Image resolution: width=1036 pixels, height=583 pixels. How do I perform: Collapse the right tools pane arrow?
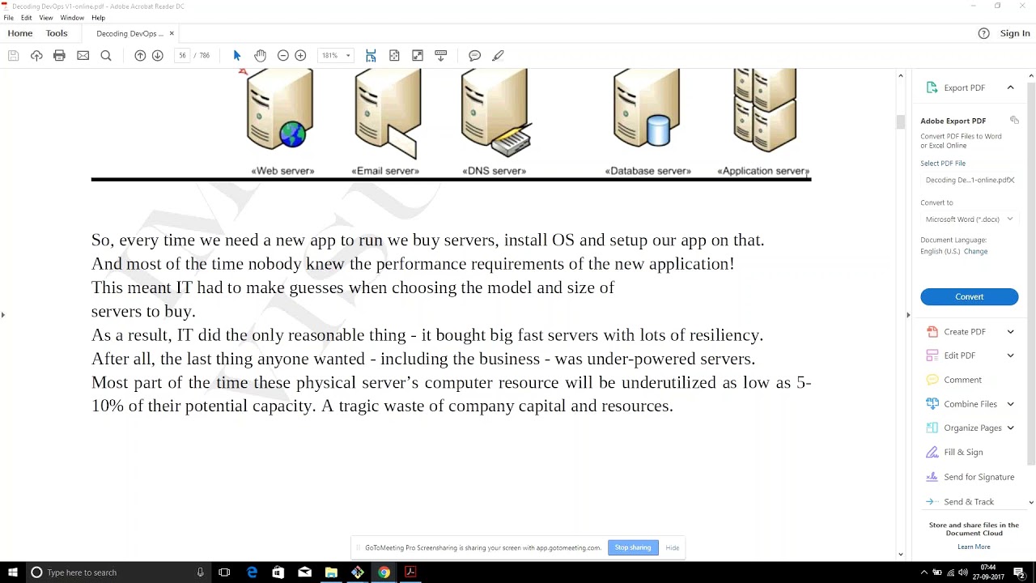tap(907, 315)
